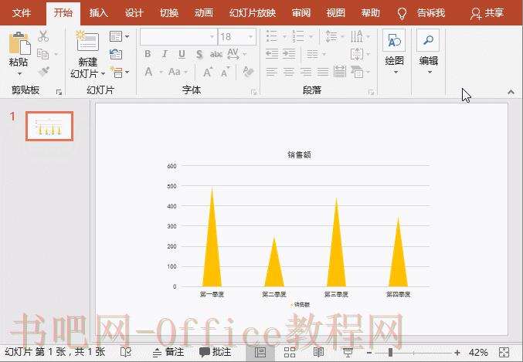Click the slide Layout icon
This screenshot has height=362, width=523.
coord(116,36)
